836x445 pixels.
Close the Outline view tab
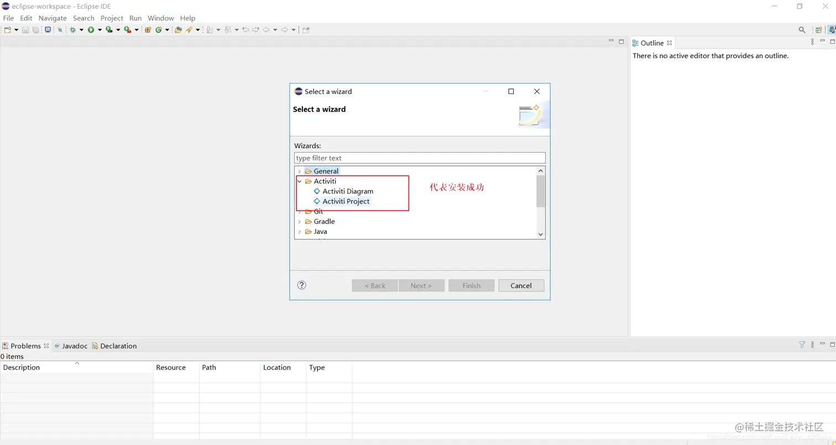click(x=669, y=43)
